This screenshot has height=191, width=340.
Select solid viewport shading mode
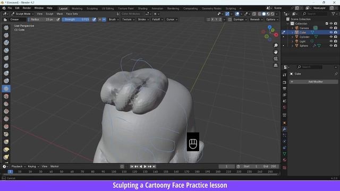[264, 14]
